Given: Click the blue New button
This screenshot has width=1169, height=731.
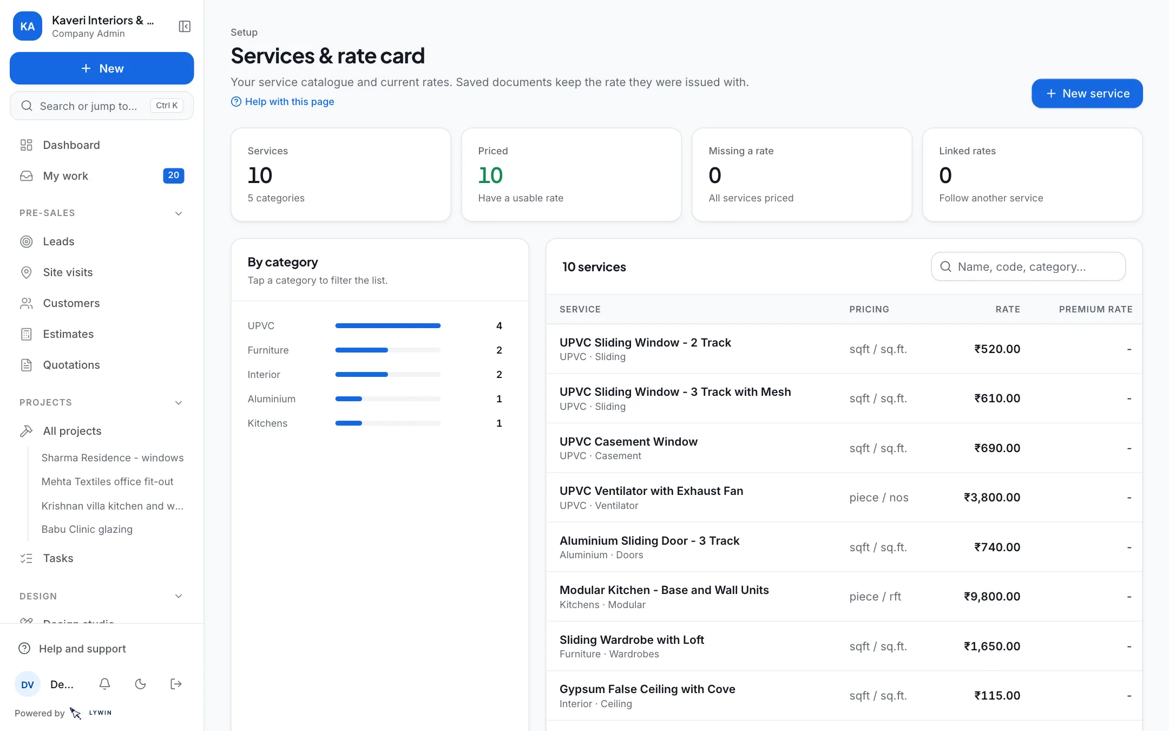Looking at the screenshot, I should (x=102, y=68).
